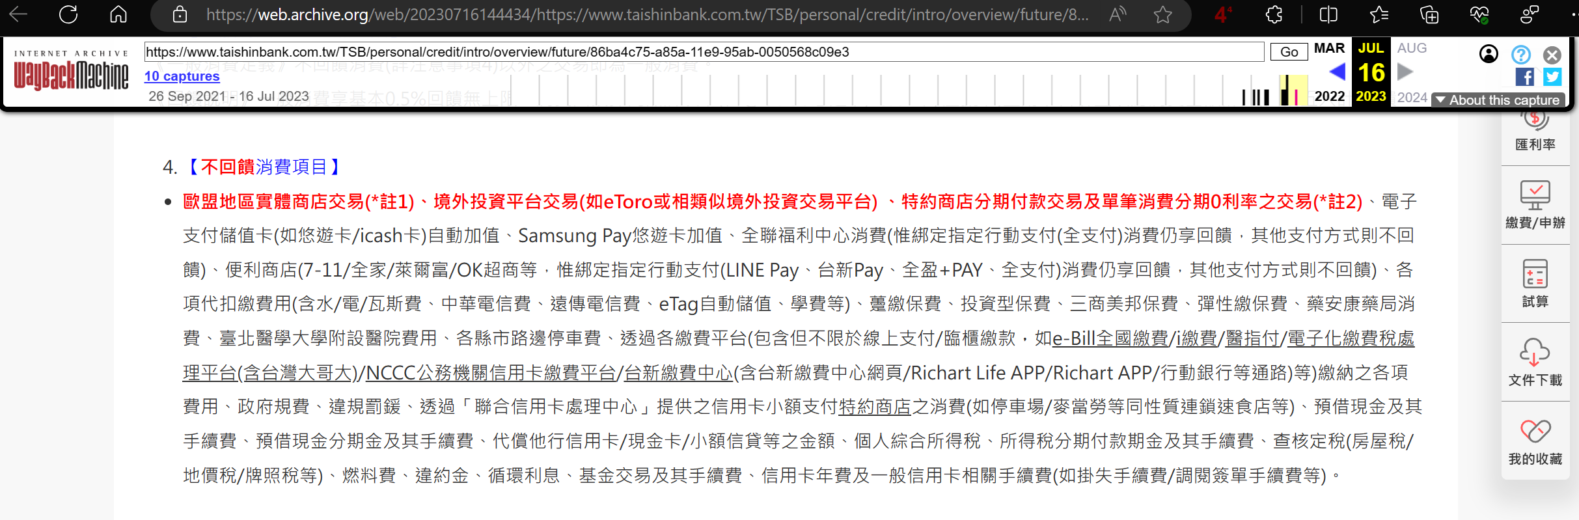Click the gray next capture arrow
The height and width of the screenshot is (520, 1579).
point(1405,72)
